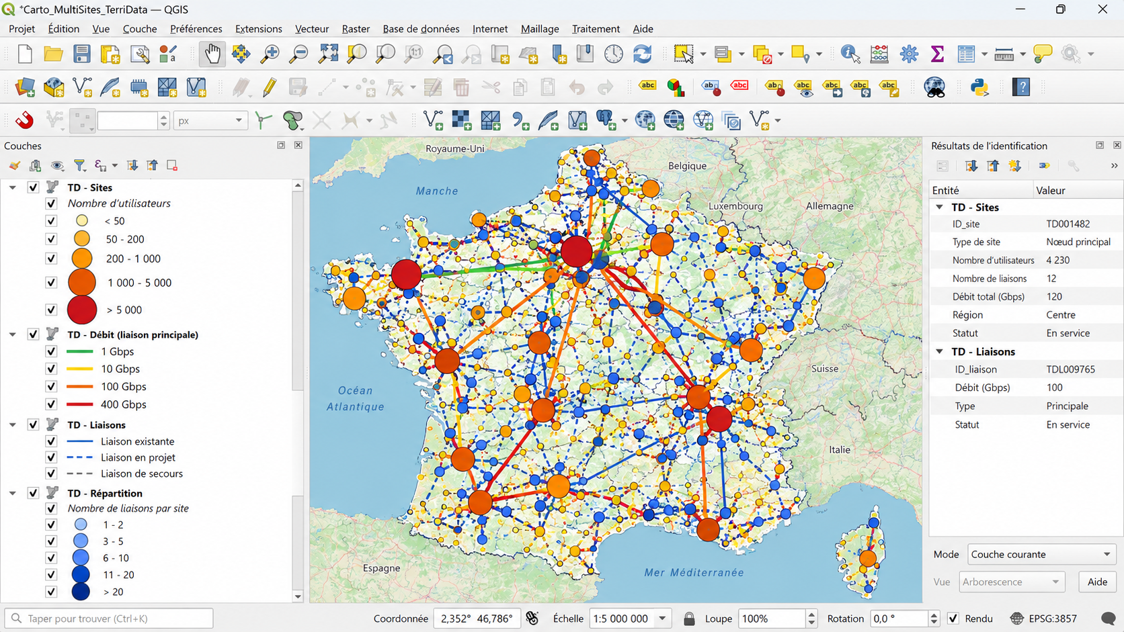This screenshot has height=632, width=1124.
Task: Open the Échelle scale dropdown
Action: 663,619
